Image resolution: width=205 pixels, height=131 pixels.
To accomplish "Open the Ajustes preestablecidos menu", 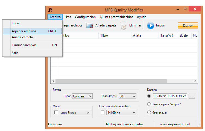I will (x=116, y=17).
